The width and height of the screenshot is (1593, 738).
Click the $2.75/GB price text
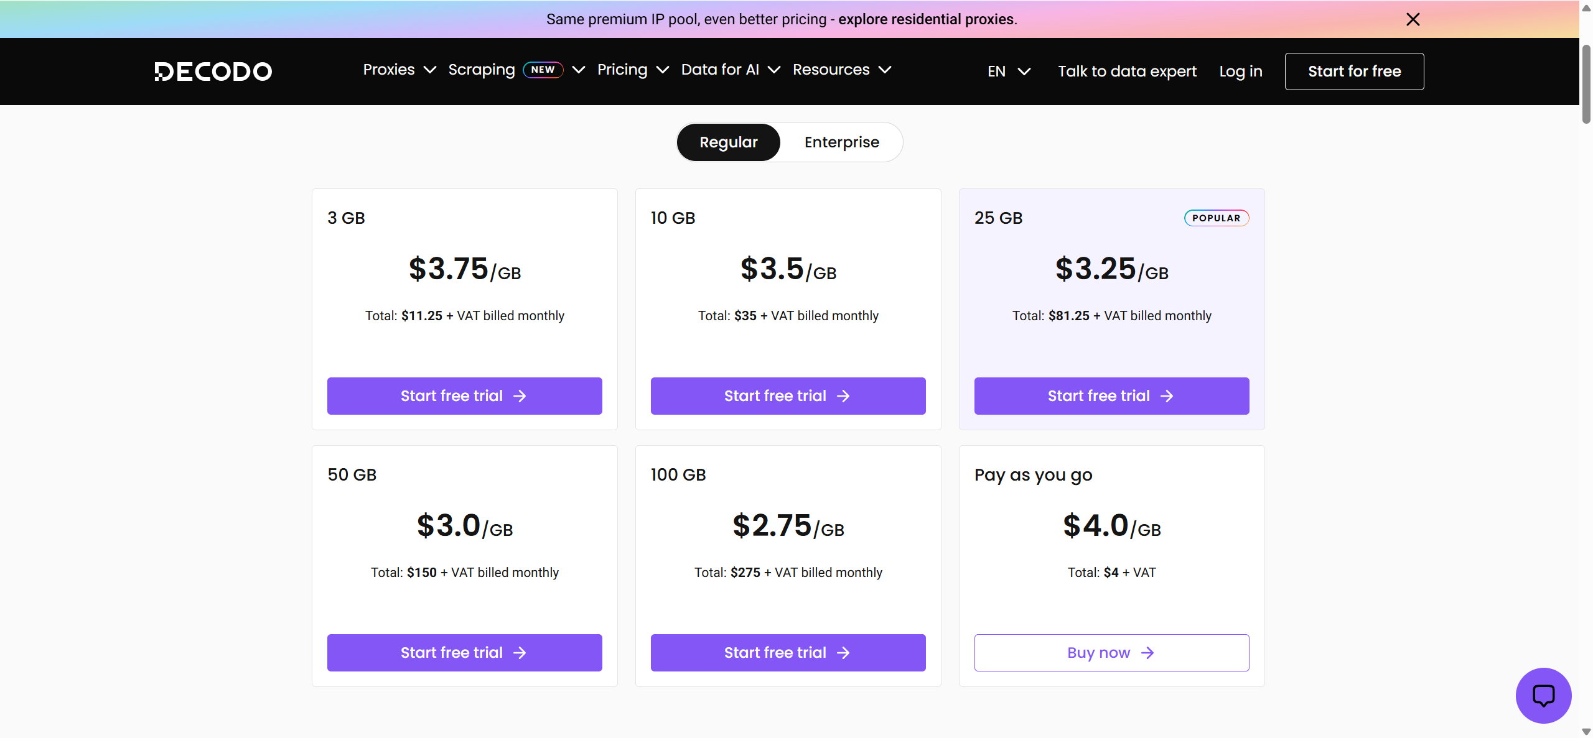pyautogui.click(x=788, y=526)
